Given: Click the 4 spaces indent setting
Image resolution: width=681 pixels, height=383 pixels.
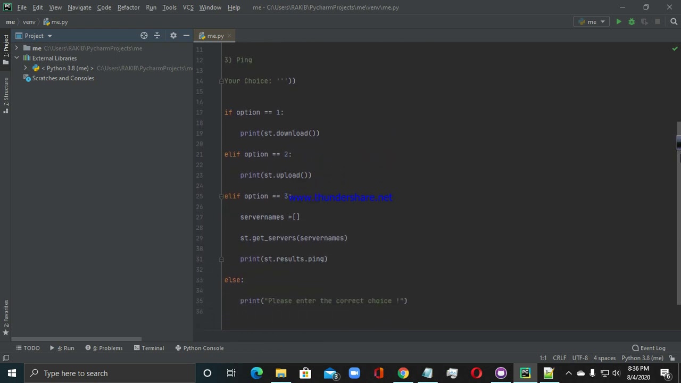Looking at the screenshot, I should 604,358.
